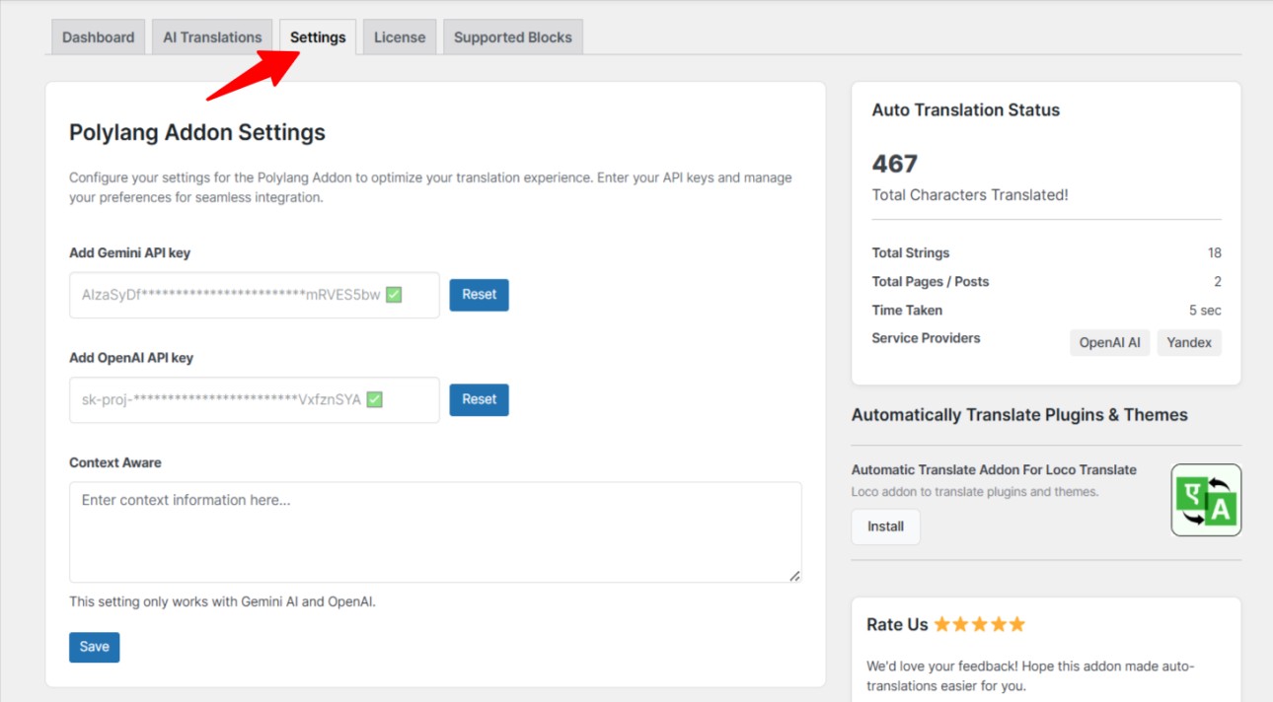Click the five-star rating icons
The height and width of the screenshot is (702, 1273).
(980, 624)
